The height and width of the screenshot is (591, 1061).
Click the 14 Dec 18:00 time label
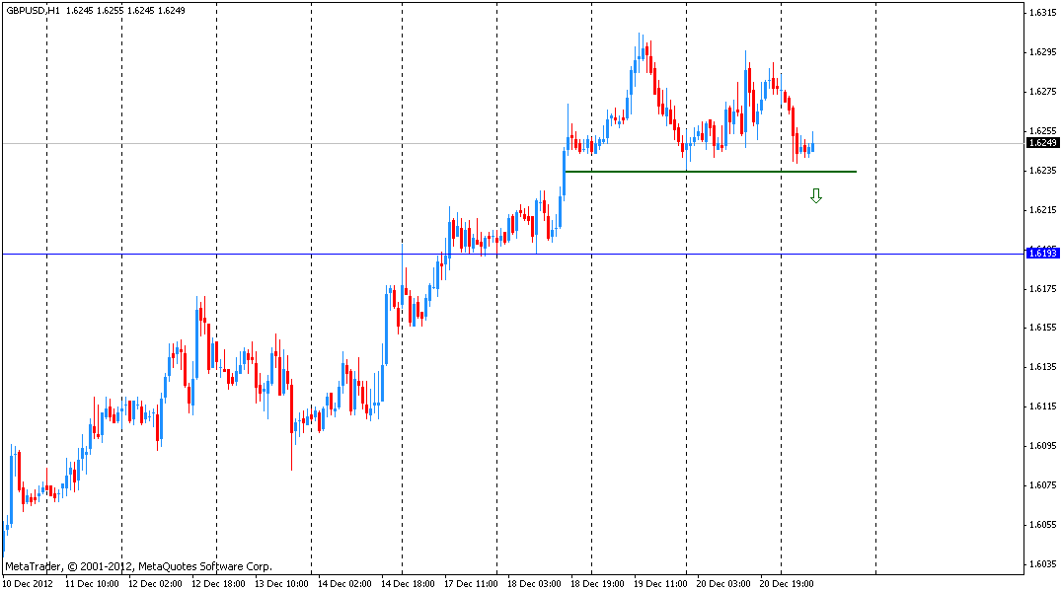point(408,583)
